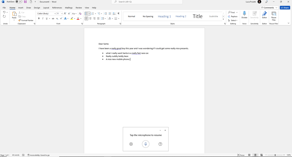Click the Dictate button in the ribbon
Screen dimensions: 292x157
point(244,15)
